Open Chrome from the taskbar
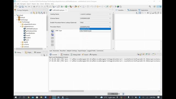 point(28,97)
